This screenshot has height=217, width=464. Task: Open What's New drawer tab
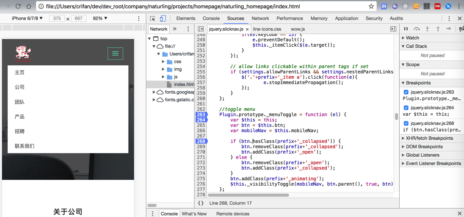coord(194,214)
